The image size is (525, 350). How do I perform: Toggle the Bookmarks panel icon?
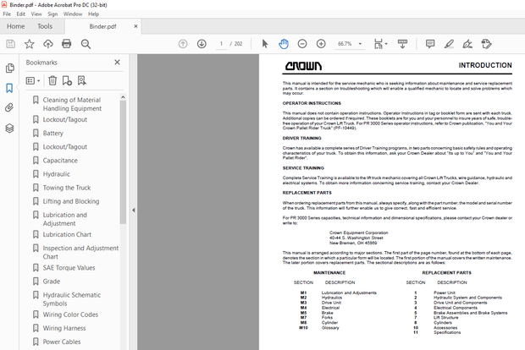tap(9, 88)
